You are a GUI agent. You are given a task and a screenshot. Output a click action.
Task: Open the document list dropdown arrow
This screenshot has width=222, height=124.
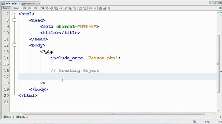pyautogui.click(x=217, y=3)
